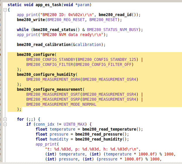Click the bme280_configure_measurement function call
This screenshot has height=164, width=182.
coord(50,89)
